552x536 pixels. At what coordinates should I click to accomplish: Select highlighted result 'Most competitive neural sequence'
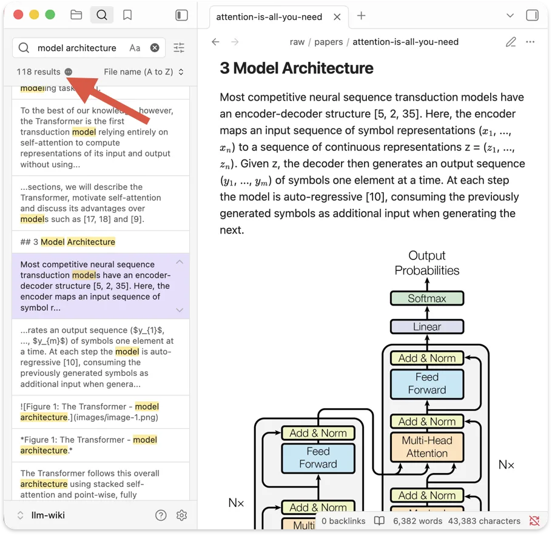tap(101, 286)
